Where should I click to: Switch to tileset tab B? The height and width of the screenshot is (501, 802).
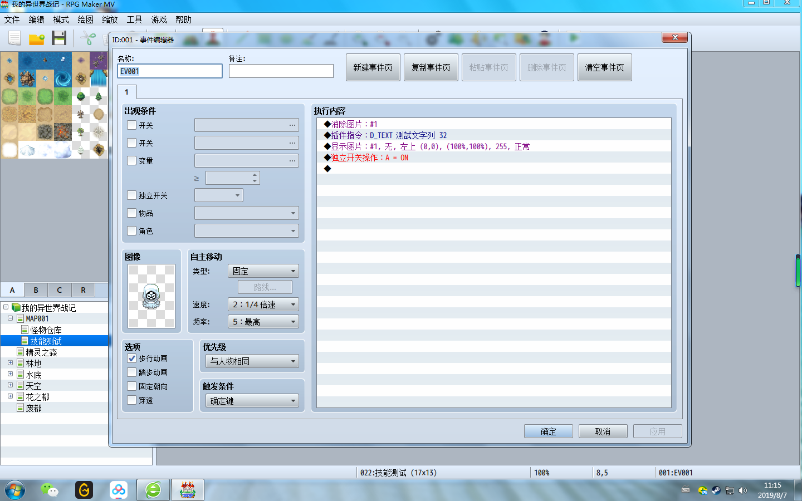click(x=36, y=290)
